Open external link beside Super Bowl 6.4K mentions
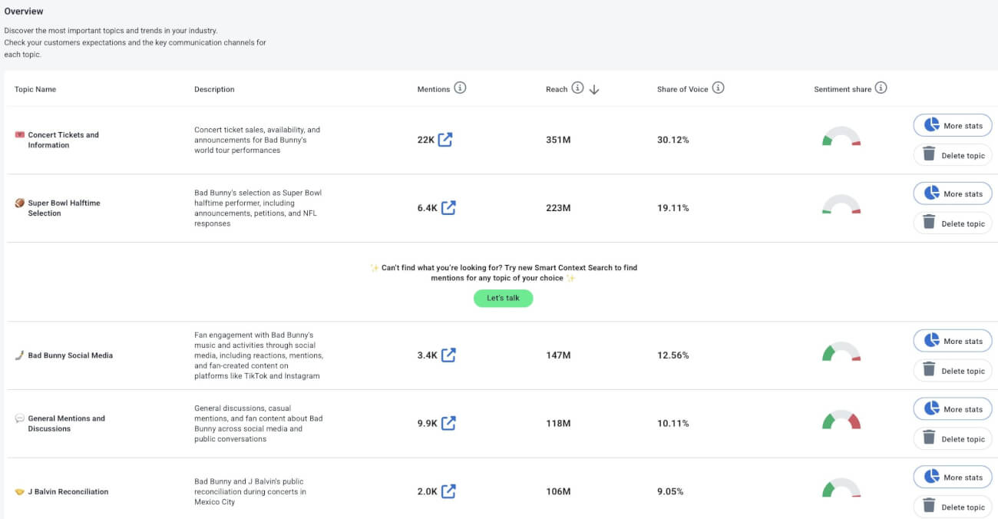 click(448, 207)
